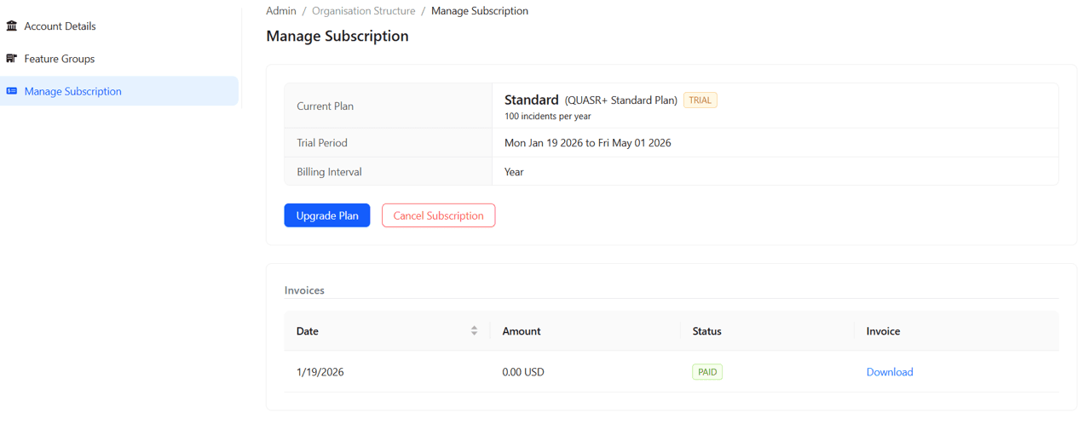
Task: Click Manage Subscription in the breadcrumb trail
Action: click(x=480, y=11)
